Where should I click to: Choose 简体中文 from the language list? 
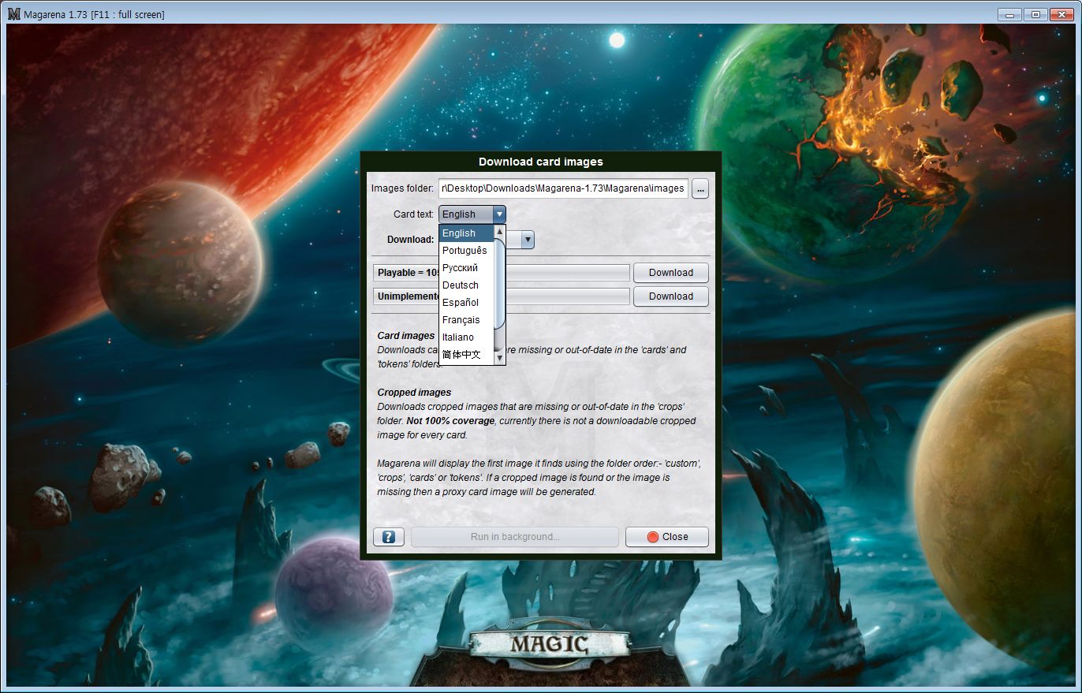[465, 355]
